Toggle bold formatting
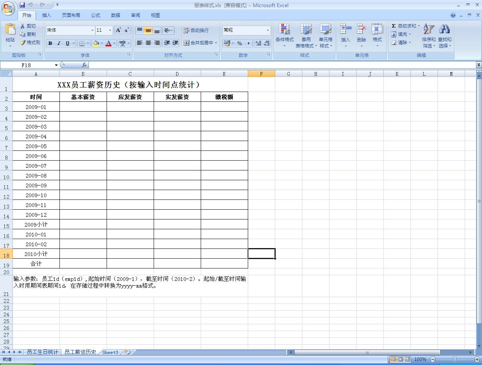Screen dimensions: 482x365 point(50,43)
